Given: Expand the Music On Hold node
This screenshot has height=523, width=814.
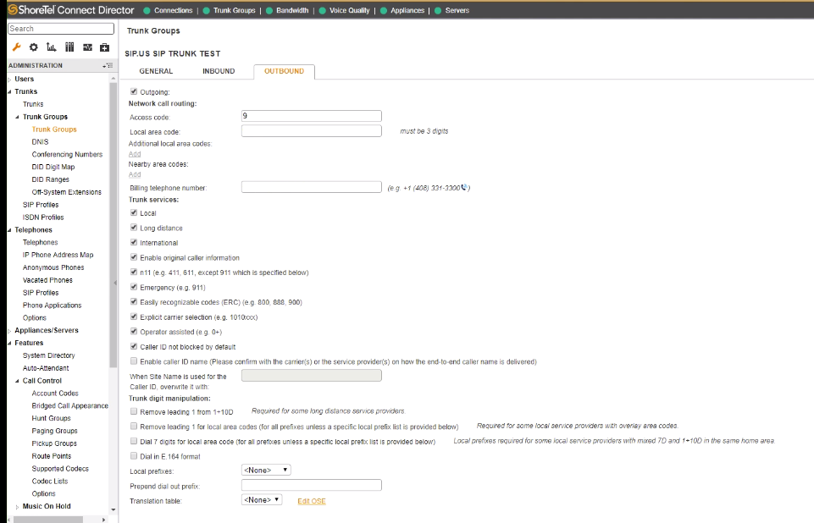Looking at the screenshot, I should [18, 507].
